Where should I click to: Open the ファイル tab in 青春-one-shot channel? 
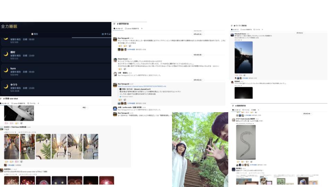pyautogui.click(x=32, y=103)
